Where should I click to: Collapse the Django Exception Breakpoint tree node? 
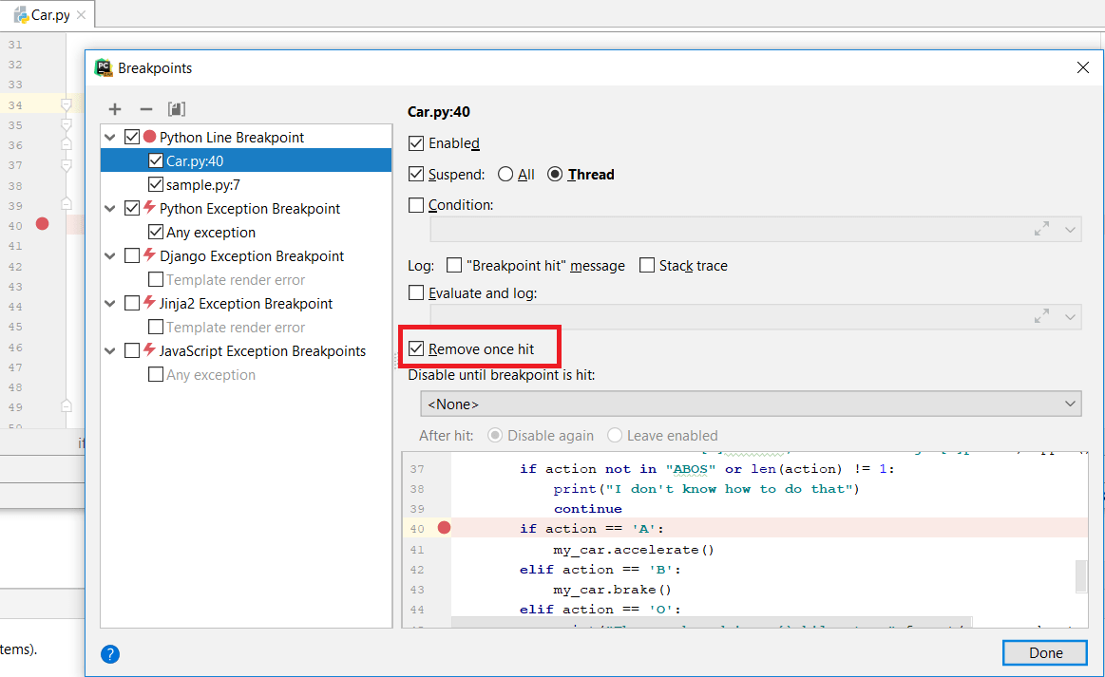point(110,256)
